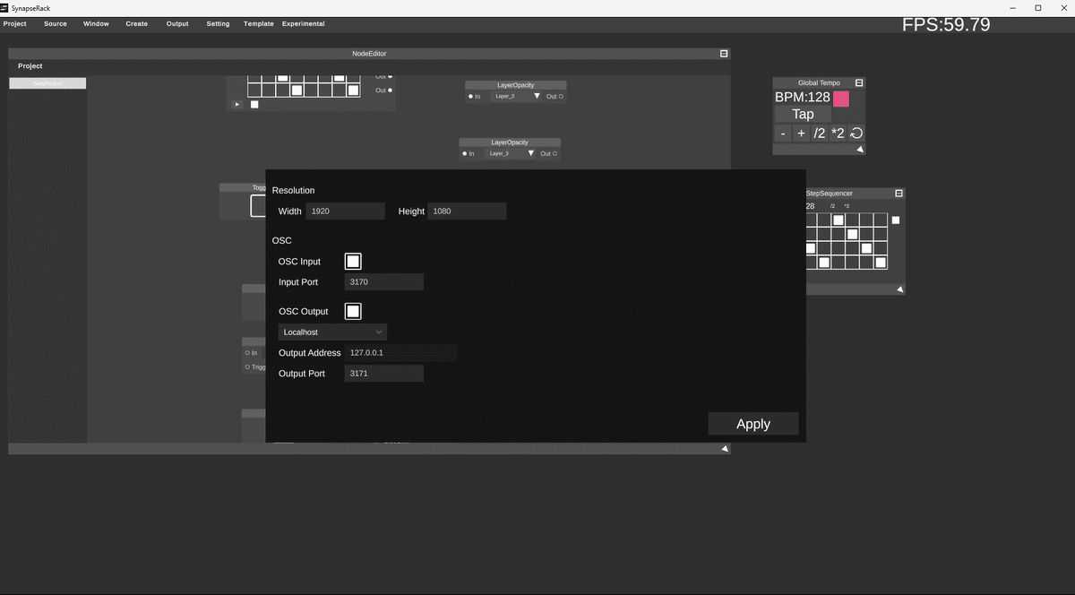
Task: Enable the OSC Input checkbox
Action: 353,261
